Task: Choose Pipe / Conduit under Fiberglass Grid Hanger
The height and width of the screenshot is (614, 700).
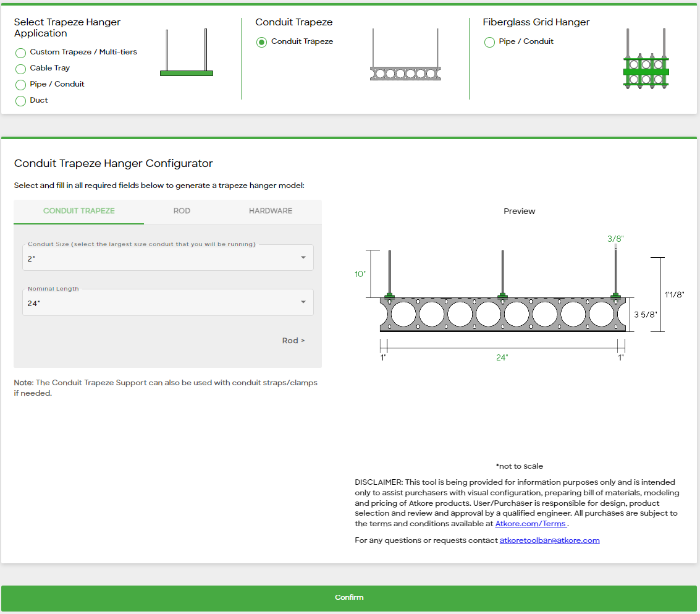Action: (x=489, y=43)
